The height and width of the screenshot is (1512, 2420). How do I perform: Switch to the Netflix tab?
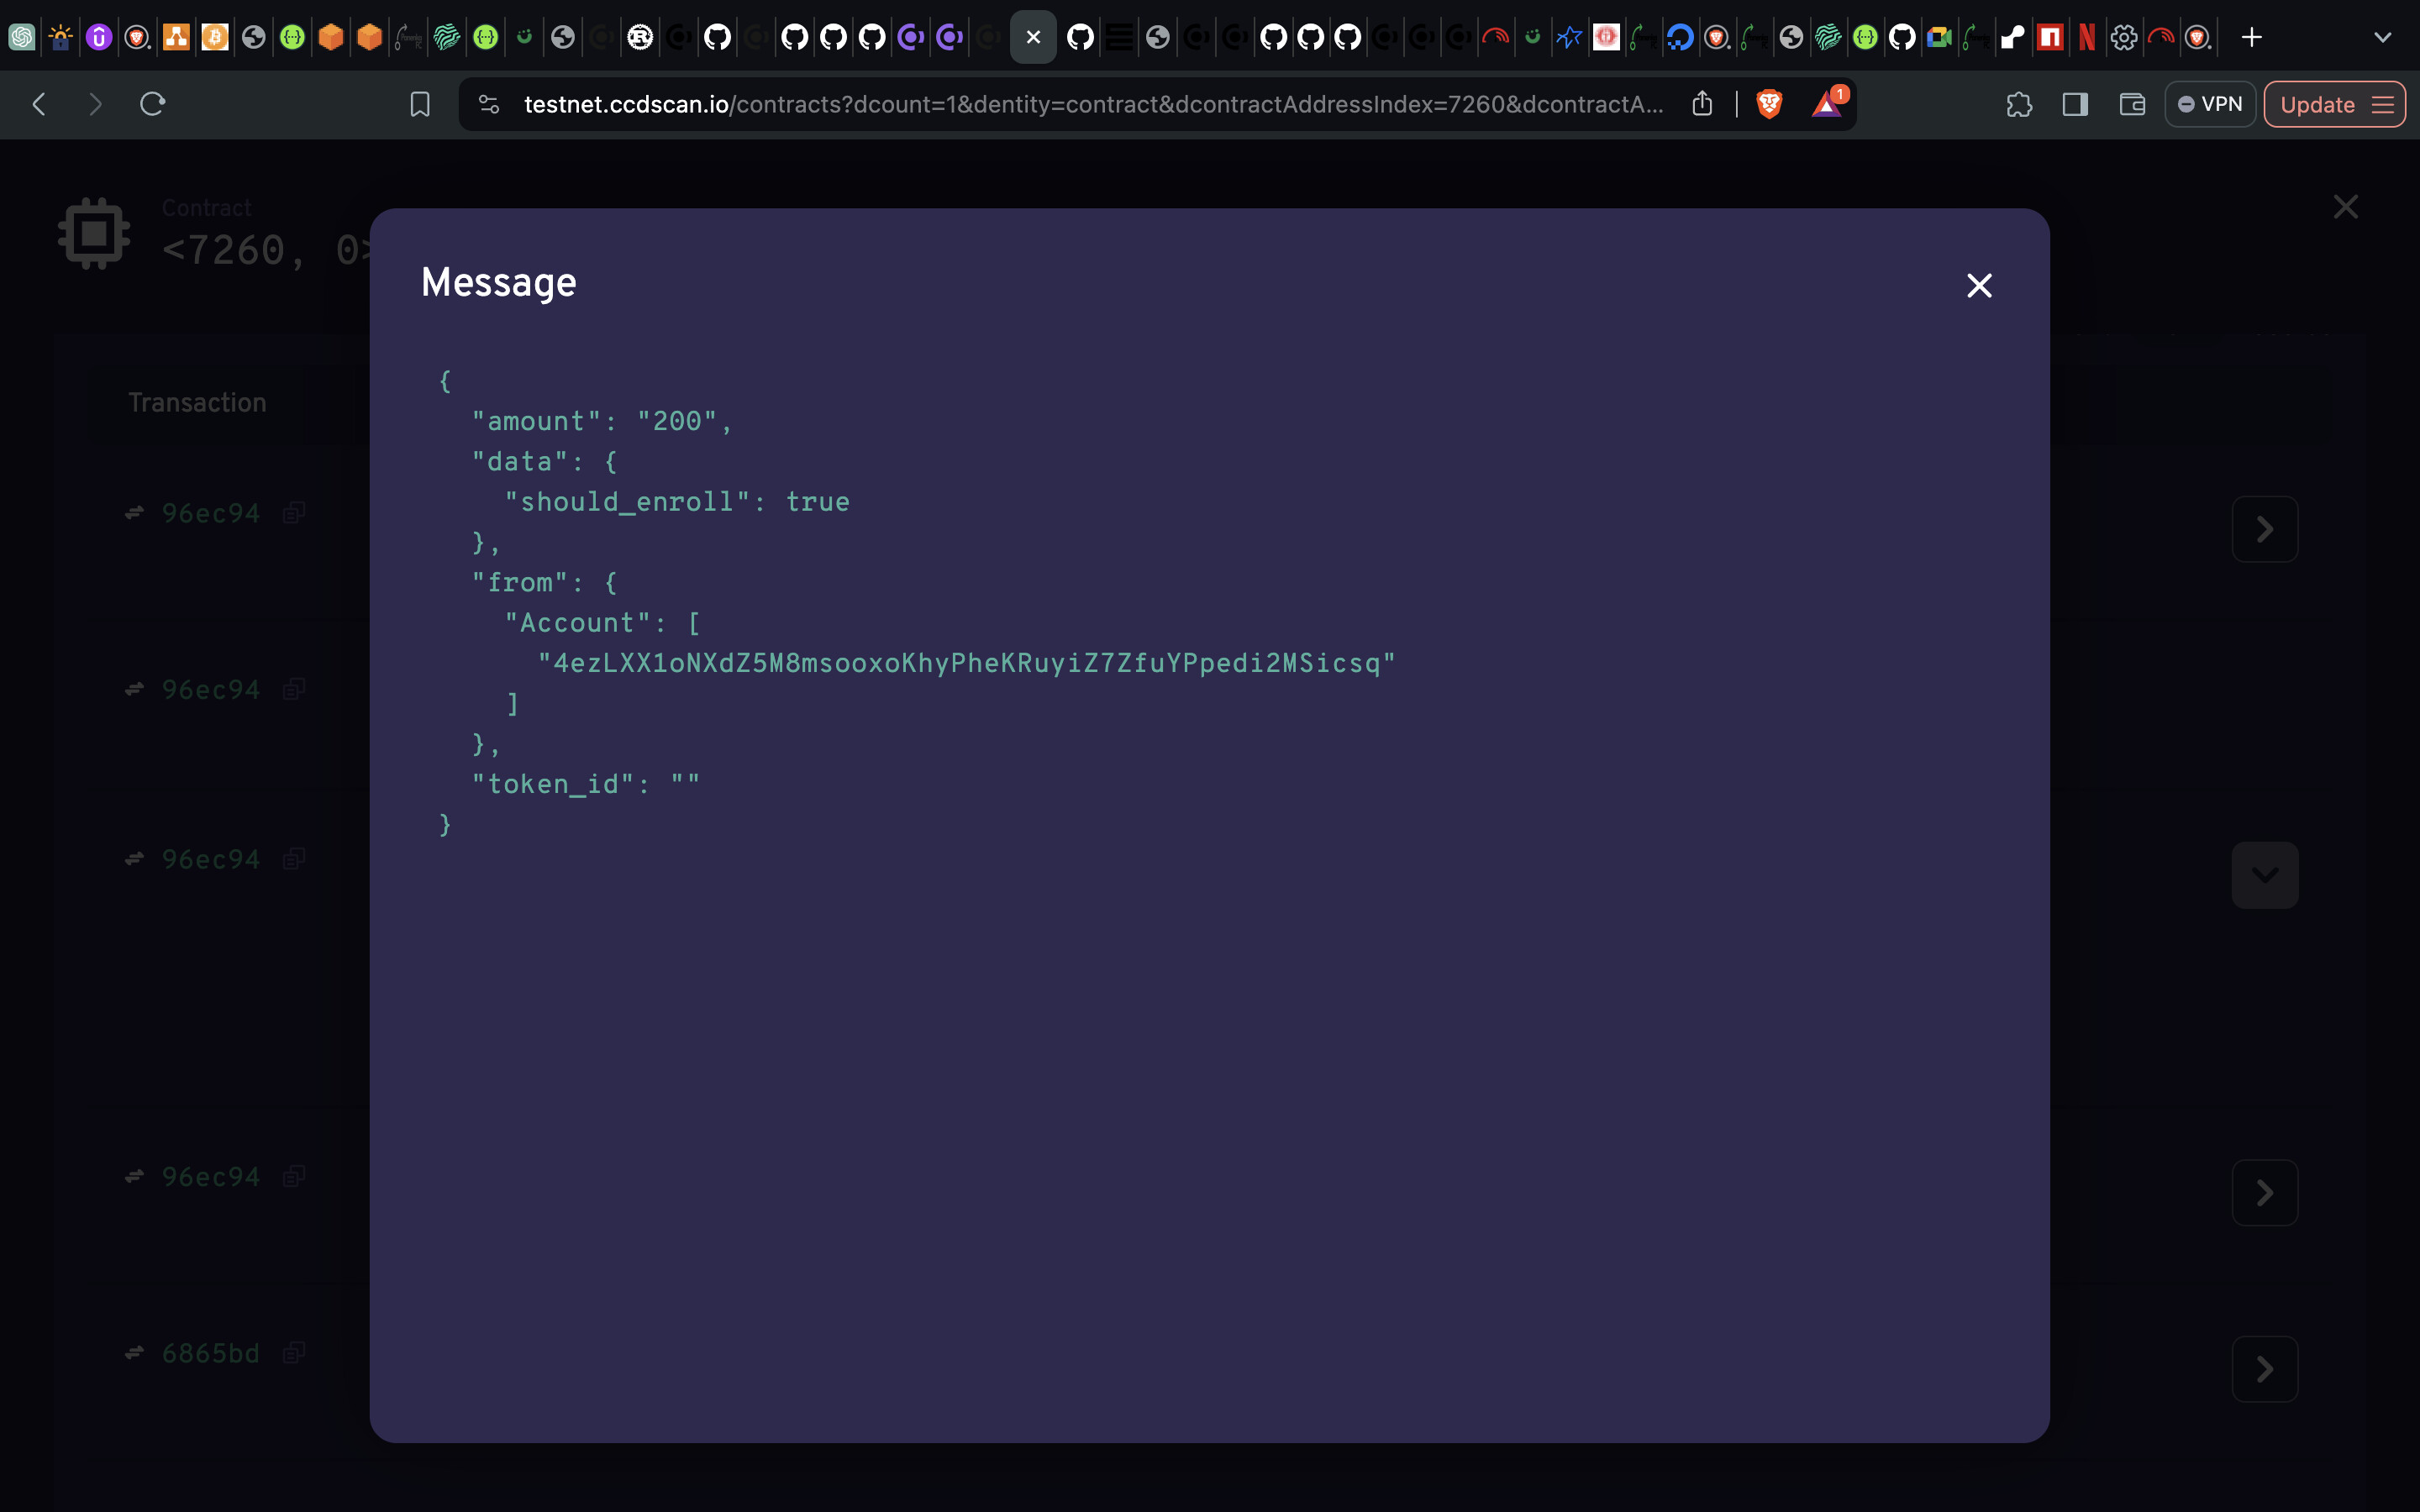2087,38
